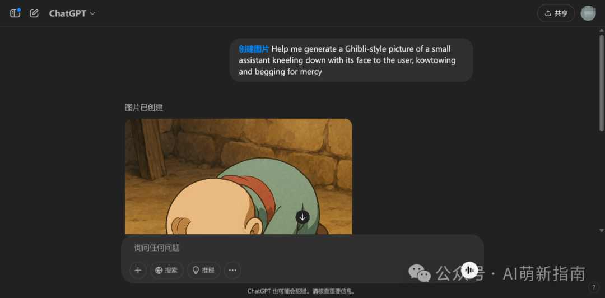The height and width of the screenshot is (298, 605).
Task: Expand the ChatGPT model dropdown
Action: [x=72, y=13]
